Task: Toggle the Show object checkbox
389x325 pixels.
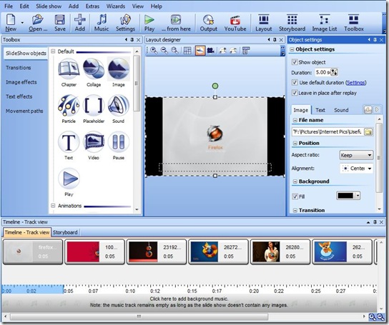Action: pos(295,62)
